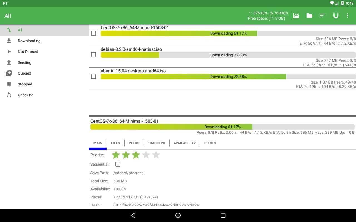Viewport: 356px width, 222px height.
Task: Select the Downloading filter in sidebar
Action: click(29, 41)
